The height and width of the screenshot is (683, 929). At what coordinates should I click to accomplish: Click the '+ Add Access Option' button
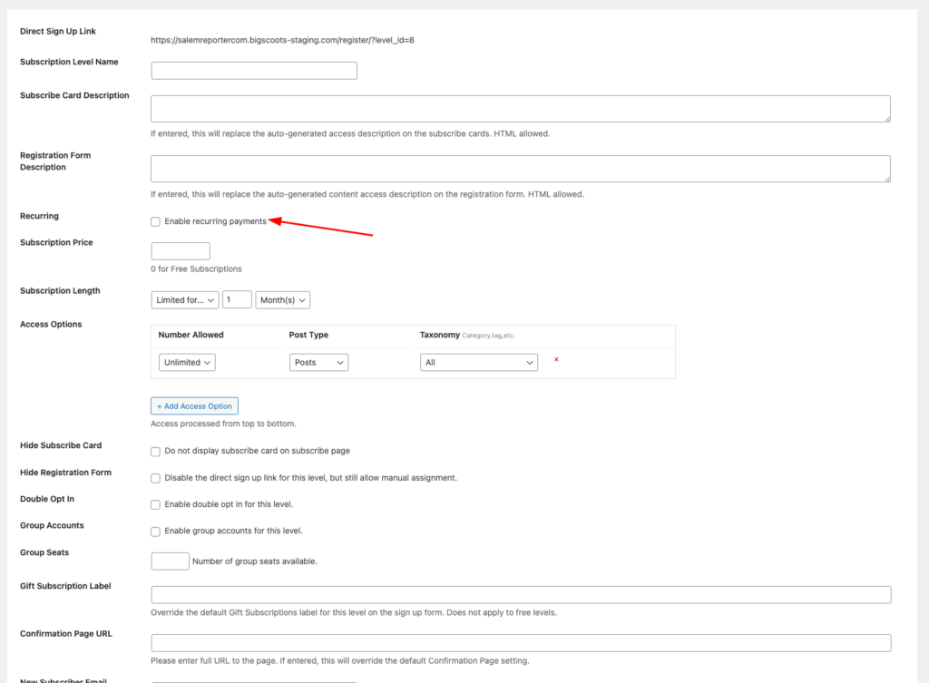point(194,406)
